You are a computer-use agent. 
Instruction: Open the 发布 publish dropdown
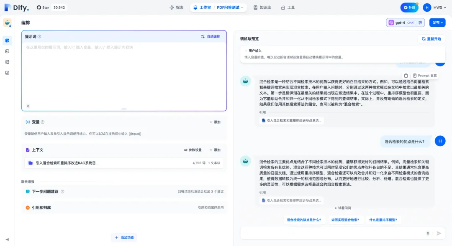pyautogui.click(x=437, y=22)
